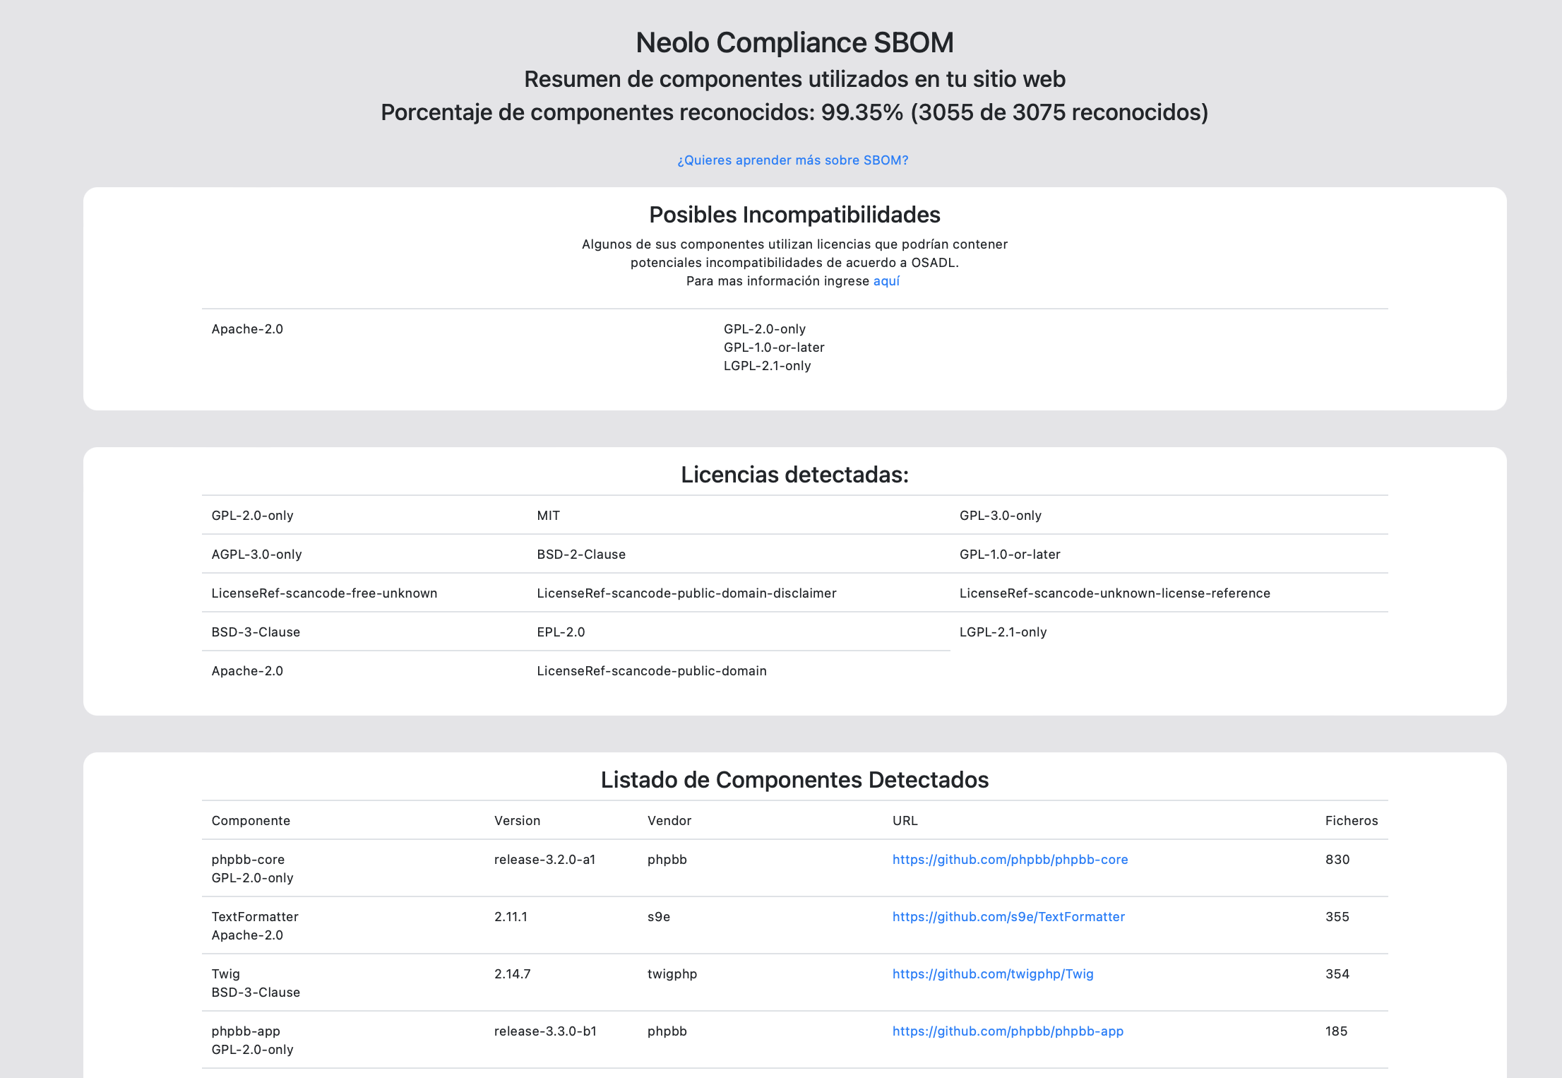
Task: Click the phpbb vendor in phpbb-app row
Action: click(x=667, y=1031)
